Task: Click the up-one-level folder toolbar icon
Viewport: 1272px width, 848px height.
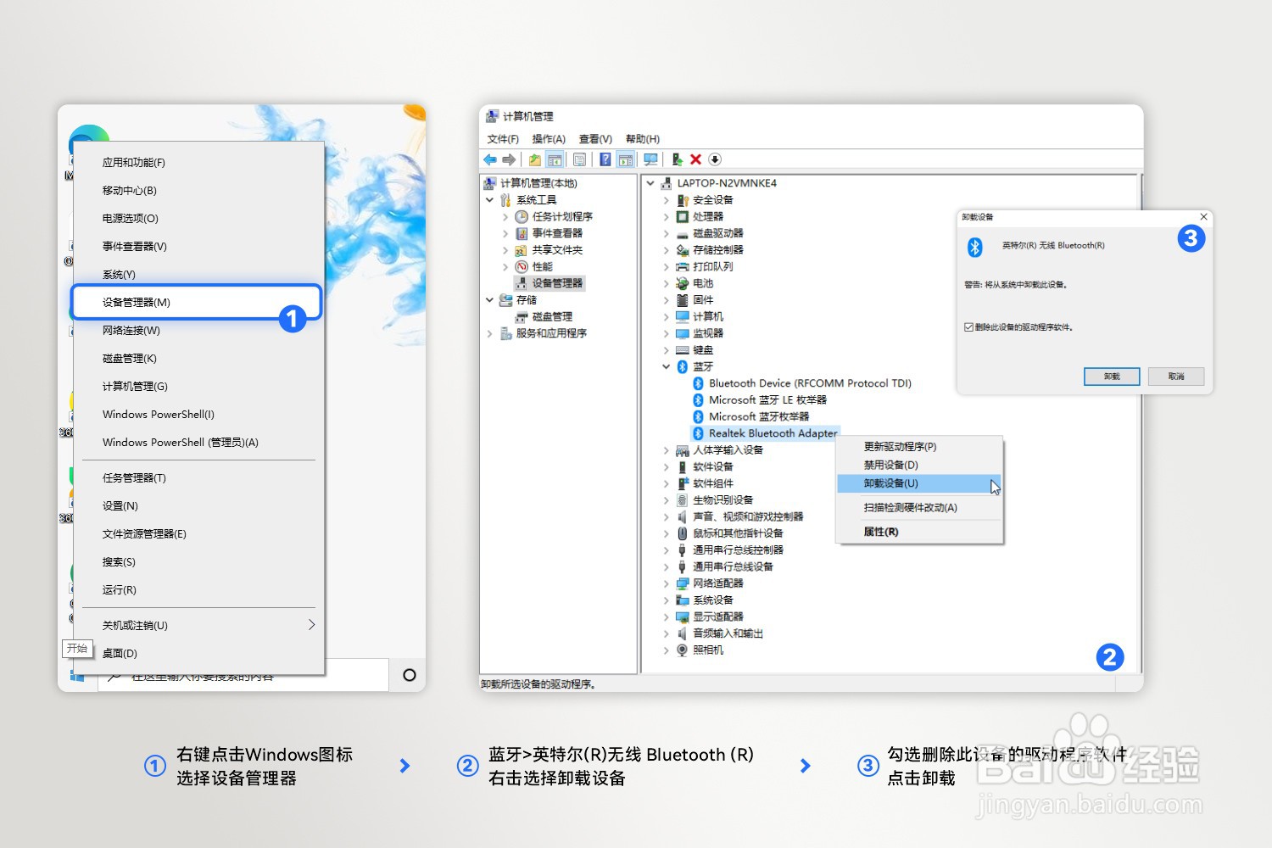Action: tap(535, 159)
